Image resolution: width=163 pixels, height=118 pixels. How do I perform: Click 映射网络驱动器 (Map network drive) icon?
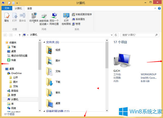pos(44,19)
